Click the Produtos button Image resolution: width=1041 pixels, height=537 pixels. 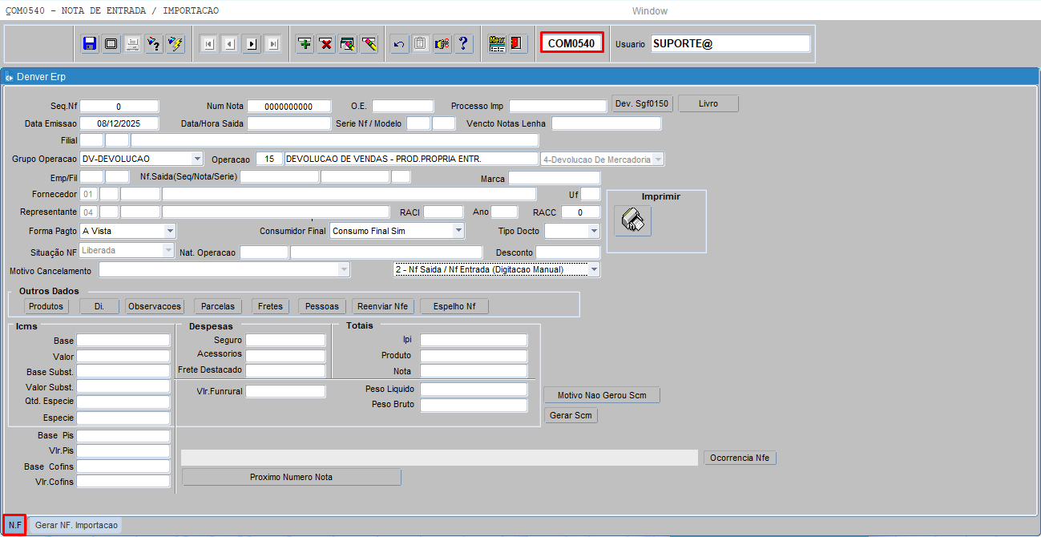point(46,306)
